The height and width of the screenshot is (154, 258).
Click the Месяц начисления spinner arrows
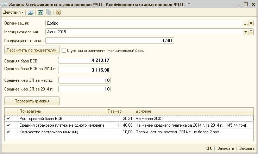[x=251, y=32]
